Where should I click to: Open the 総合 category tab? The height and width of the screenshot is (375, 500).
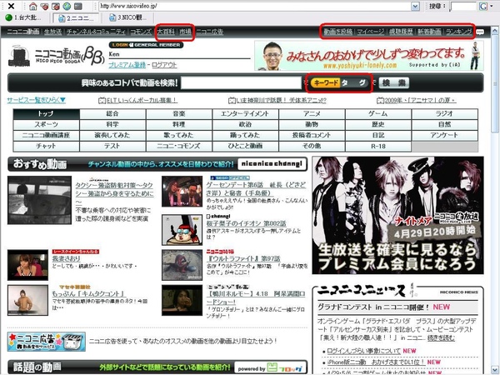coord(112,114)
